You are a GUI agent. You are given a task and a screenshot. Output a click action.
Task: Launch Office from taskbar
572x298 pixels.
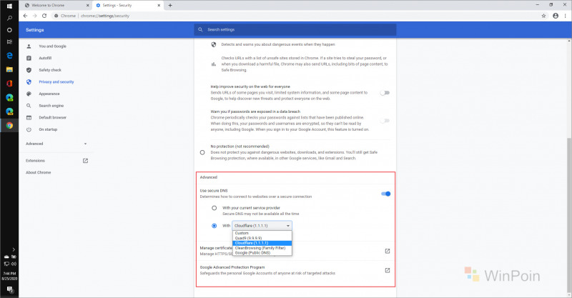9,83
